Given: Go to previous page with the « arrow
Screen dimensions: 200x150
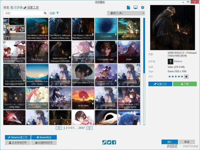Looking at the screenshot, I should pyautogui.click(x=59, y=128).
